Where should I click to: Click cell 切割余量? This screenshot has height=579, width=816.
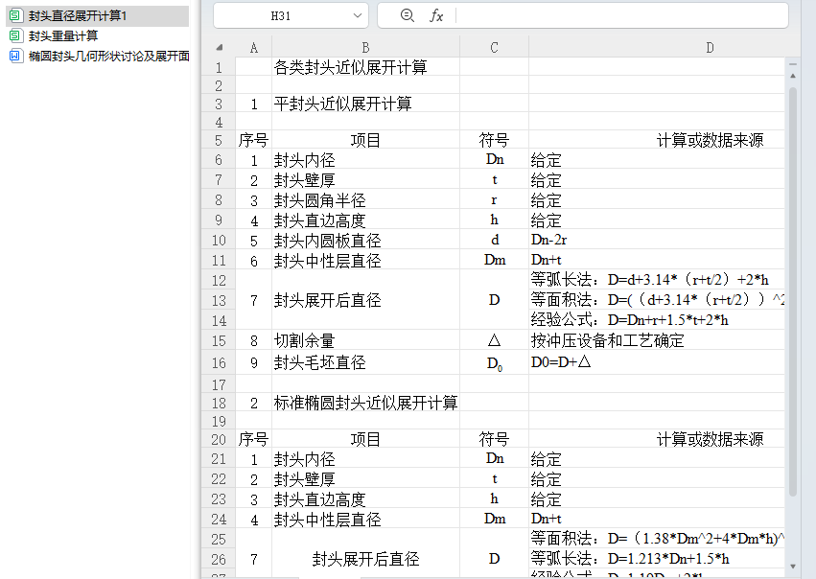(x=366, y=340)
